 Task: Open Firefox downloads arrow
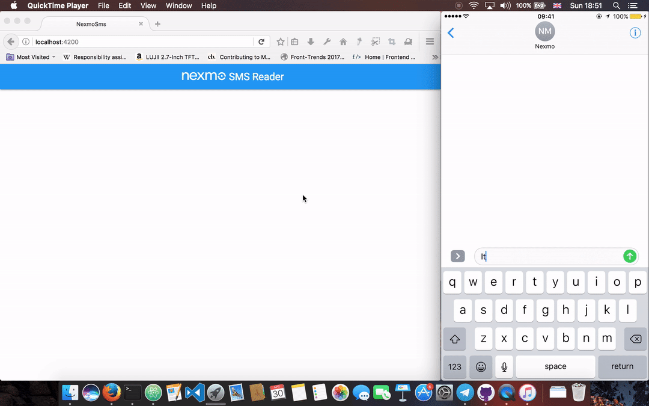click(x=311, y=42)
